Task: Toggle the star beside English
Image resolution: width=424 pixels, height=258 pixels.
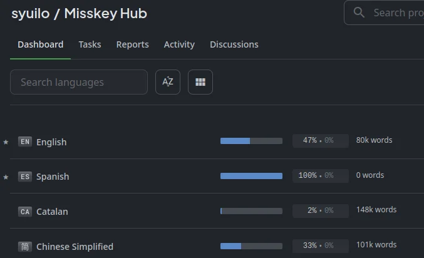Action: pos(6,142)
